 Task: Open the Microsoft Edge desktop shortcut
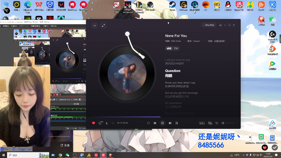[x=28, y=7]
